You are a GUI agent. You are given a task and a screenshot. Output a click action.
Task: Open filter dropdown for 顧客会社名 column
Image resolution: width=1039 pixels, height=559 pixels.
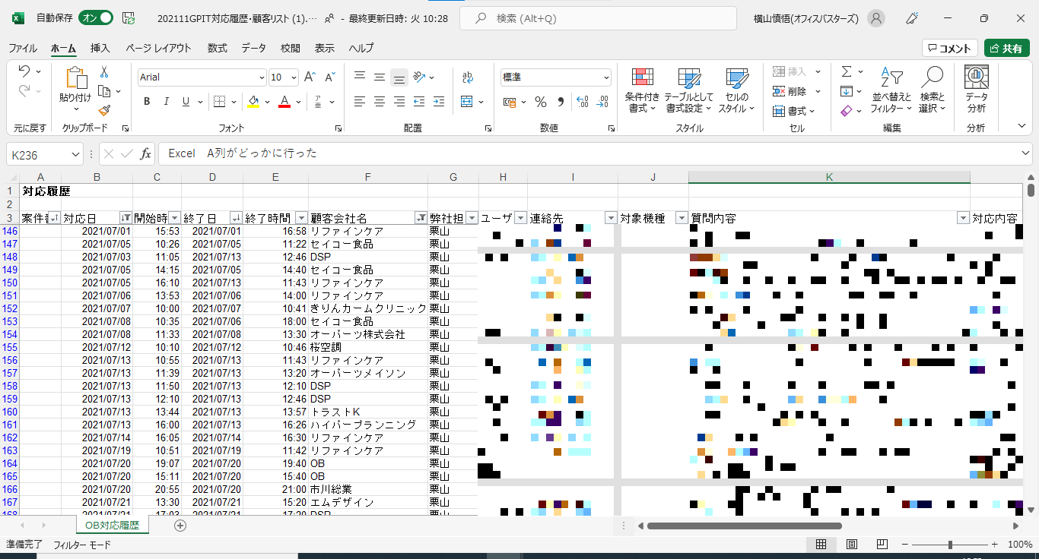421,218
